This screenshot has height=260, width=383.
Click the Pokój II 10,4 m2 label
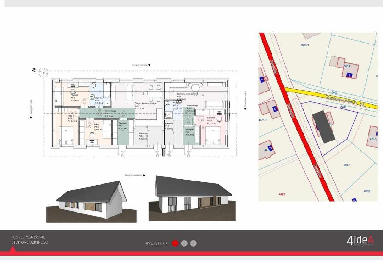coord(72,119)
